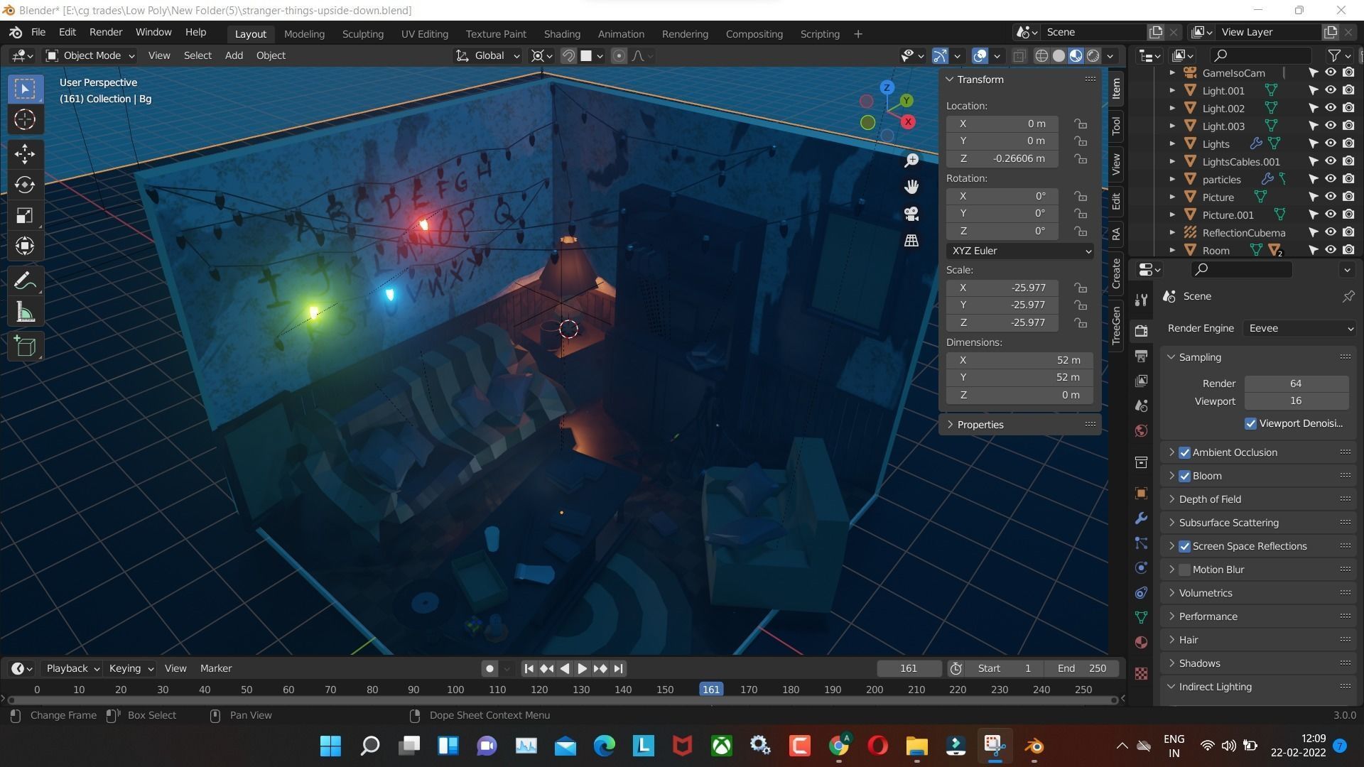The height and width of the screenshot is (767, 1364).
Task: Toggle auto keying record button
Action: coord(489,668)
